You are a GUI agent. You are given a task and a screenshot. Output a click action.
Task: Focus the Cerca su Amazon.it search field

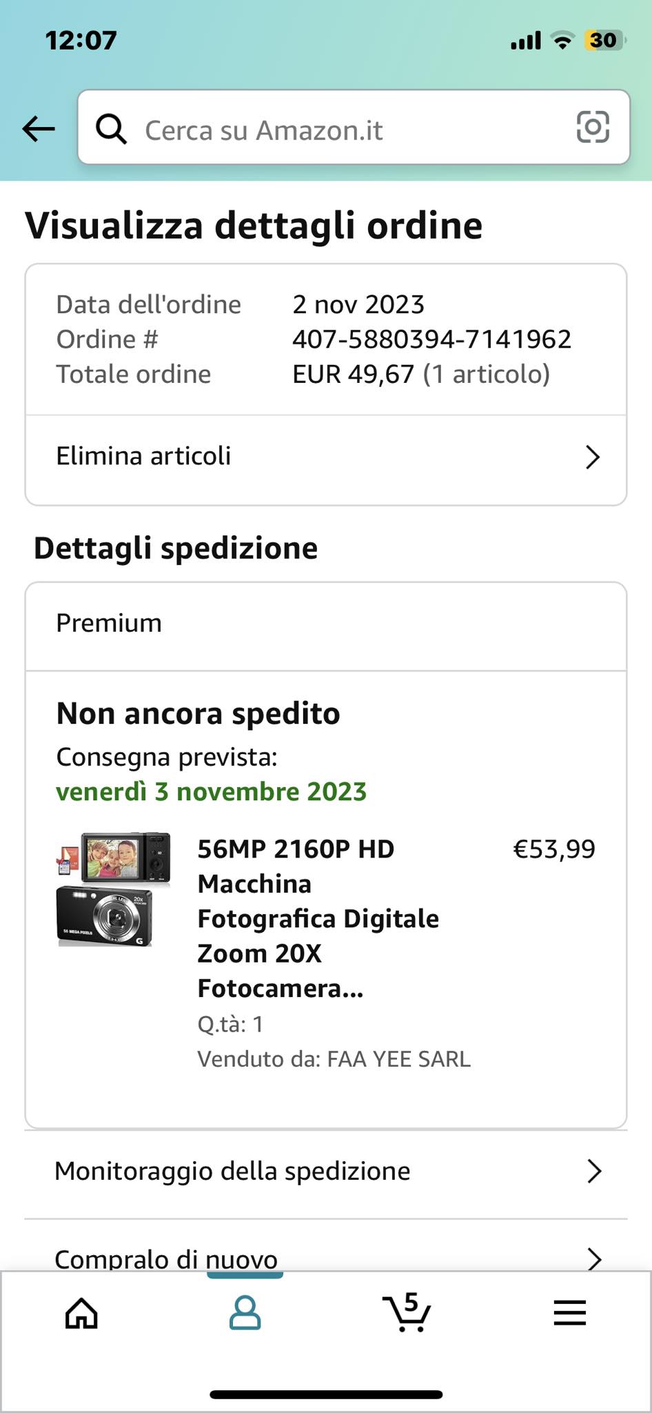(x=345, y=130)
